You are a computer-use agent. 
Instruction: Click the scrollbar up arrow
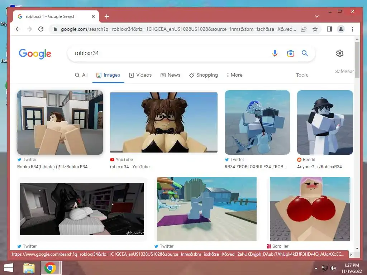point(357,39)
